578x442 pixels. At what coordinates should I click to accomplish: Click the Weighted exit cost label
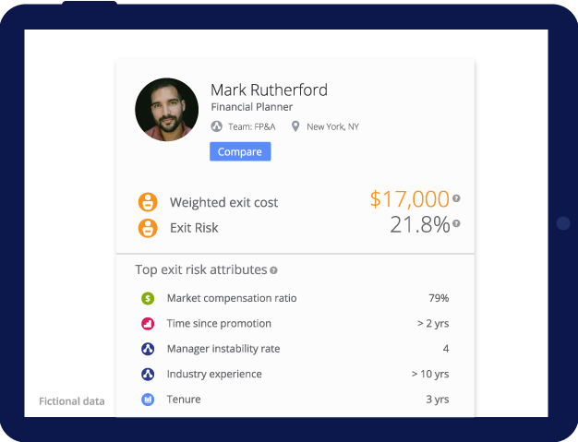223,203
